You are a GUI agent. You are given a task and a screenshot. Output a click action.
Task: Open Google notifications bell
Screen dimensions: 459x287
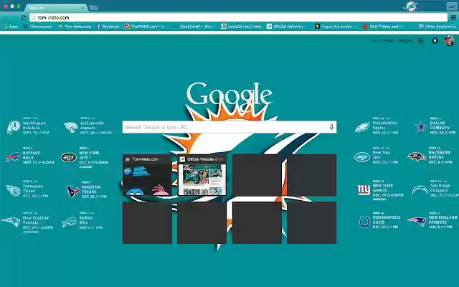[x=435, y=41]
